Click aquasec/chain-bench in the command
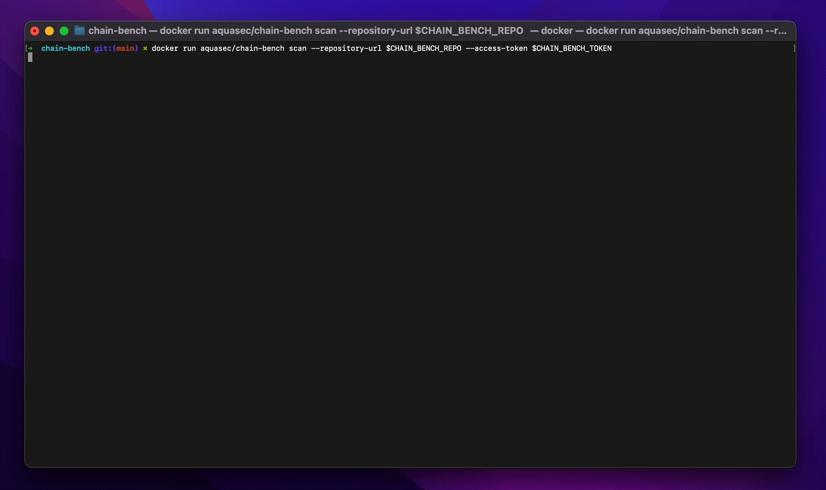The height and width of the screenshot is (490, 826). [x=242, y=48]
